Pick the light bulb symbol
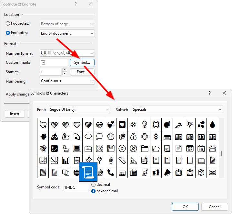This screenshot has height=214, width=232. pos(145,124)
